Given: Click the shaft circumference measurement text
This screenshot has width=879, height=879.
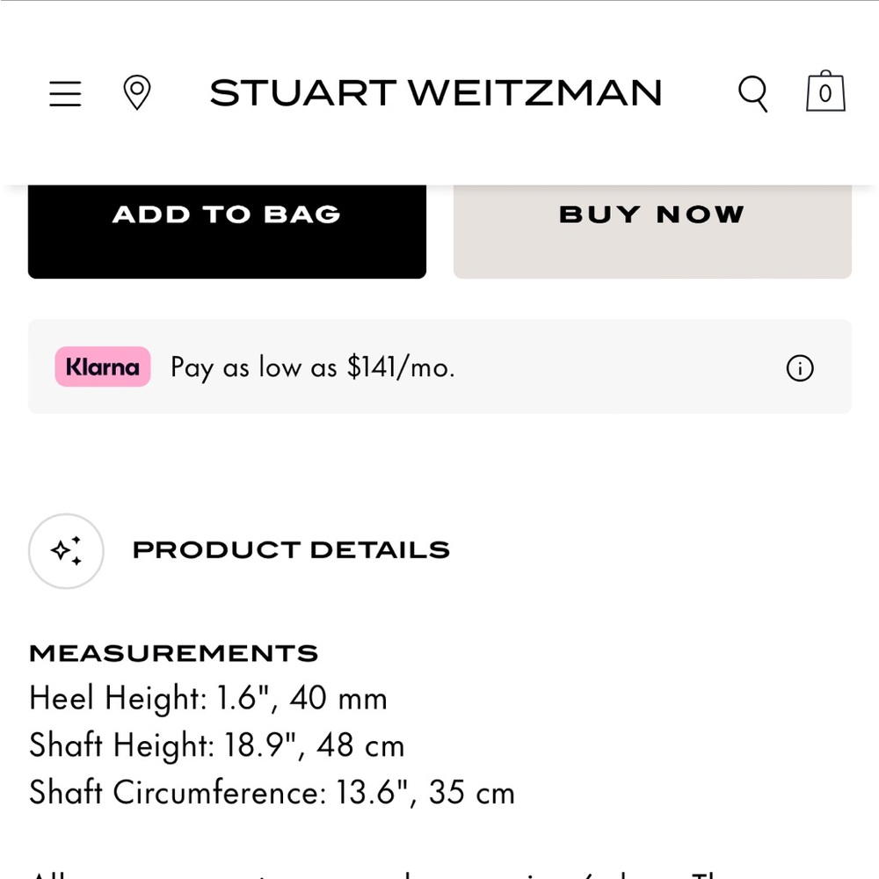Looking at the screenshot, I should pyautogui.click(x=272, y=791).
